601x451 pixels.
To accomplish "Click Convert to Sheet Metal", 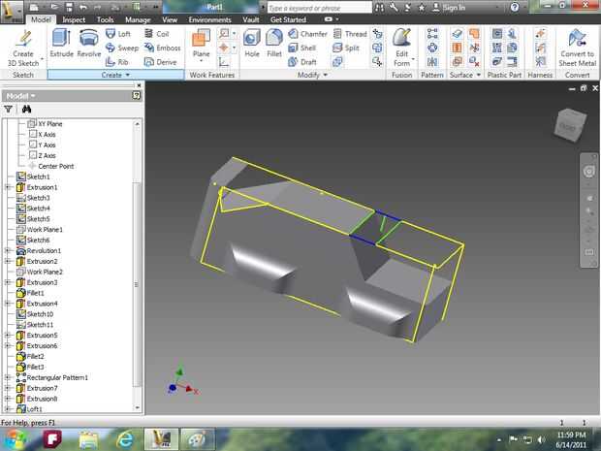I will pyautogui.click(x=577, y=48).
